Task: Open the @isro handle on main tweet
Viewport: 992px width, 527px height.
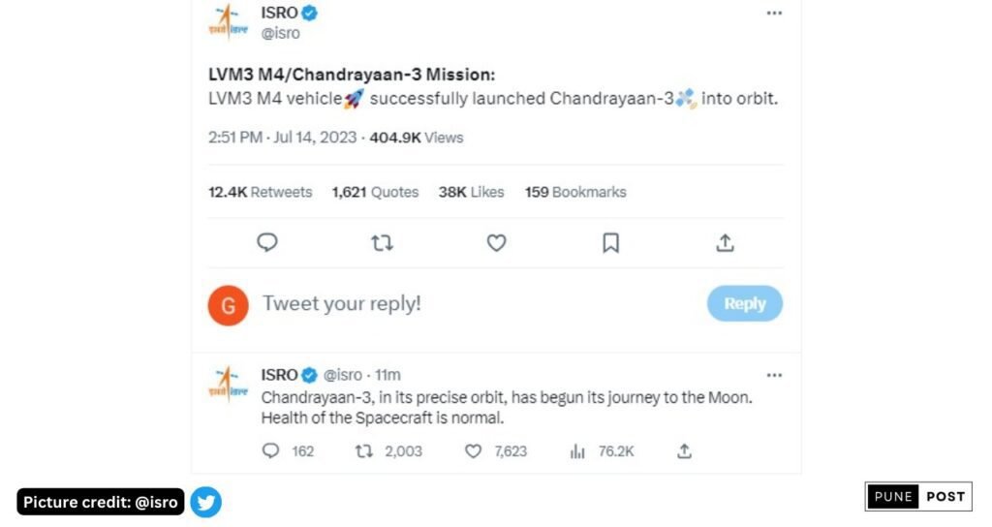Action: (x=281, y=33)
